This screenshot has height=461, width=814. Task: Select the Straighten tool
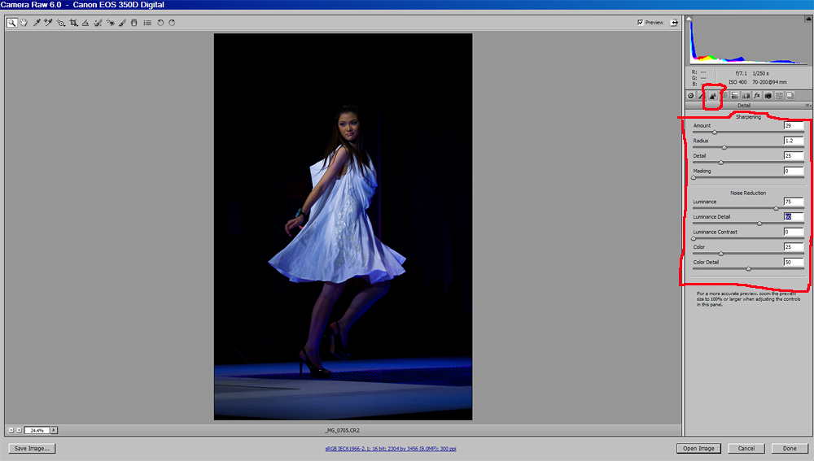(85, 23)
